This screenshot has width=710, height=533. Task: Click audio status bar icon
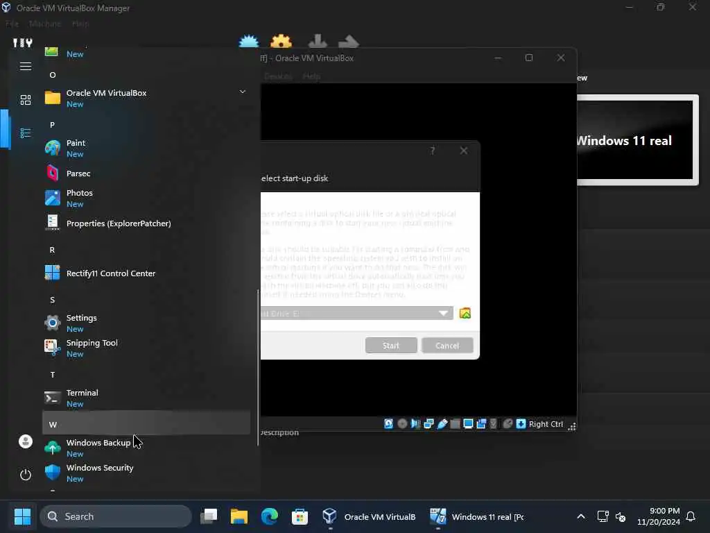coord(415,424)
